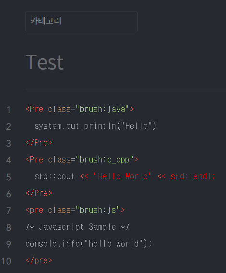This screenshot has height=273, width=226.
Task: Click line number 9 in the gutter
Action: [8, 244]
